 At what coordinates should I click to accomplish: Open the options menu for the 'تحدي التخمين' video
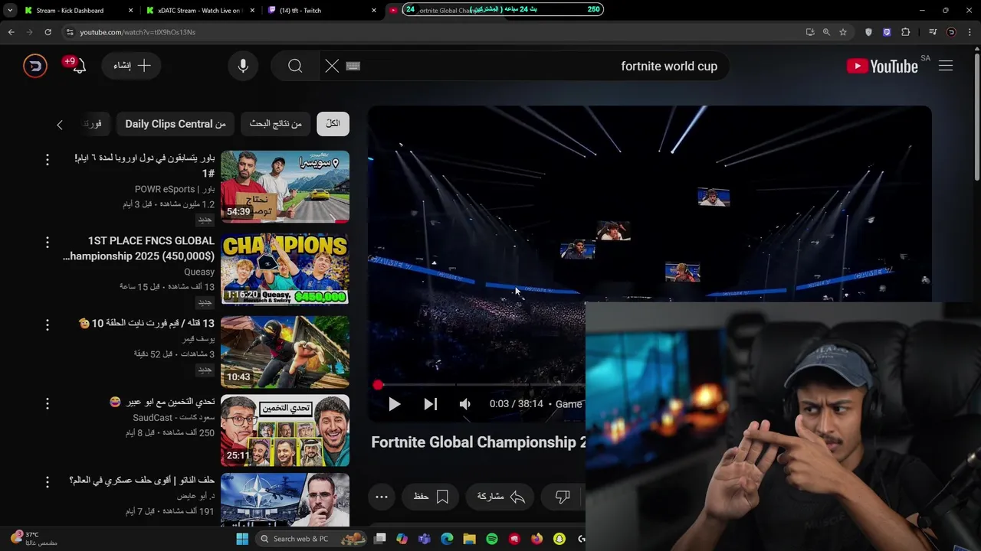pos(47,403)
